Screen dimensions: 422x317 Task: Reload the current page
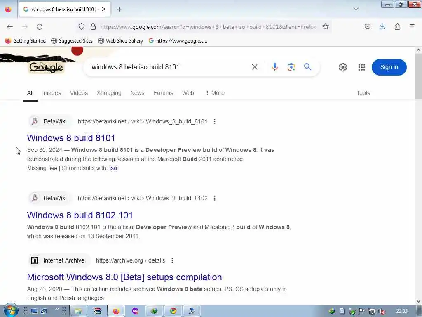[x=40, y=27]
